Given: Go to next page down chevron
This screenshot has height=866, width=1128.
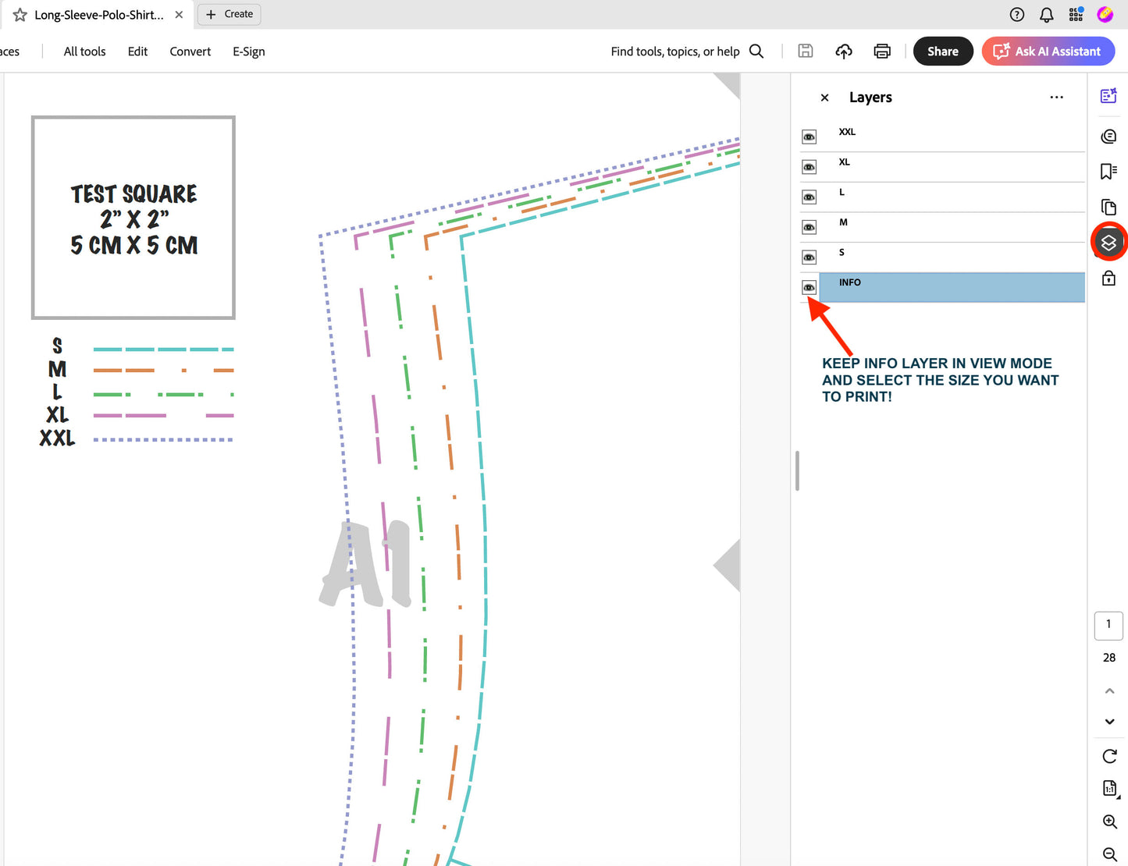Looking at the screenshot, I should point(1109,722).
